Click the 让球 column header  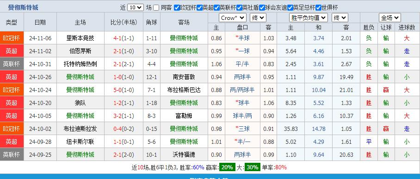pos(386,27)
